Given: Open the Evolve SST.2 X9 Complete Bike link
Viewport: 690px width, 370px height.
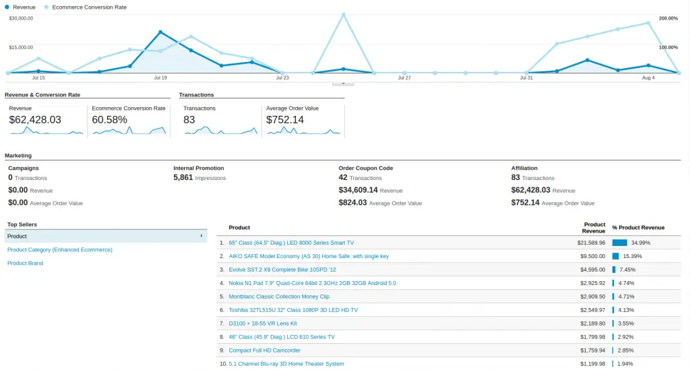Looking at the screenshot, I should pyautogui.click(x=282, y=270).
